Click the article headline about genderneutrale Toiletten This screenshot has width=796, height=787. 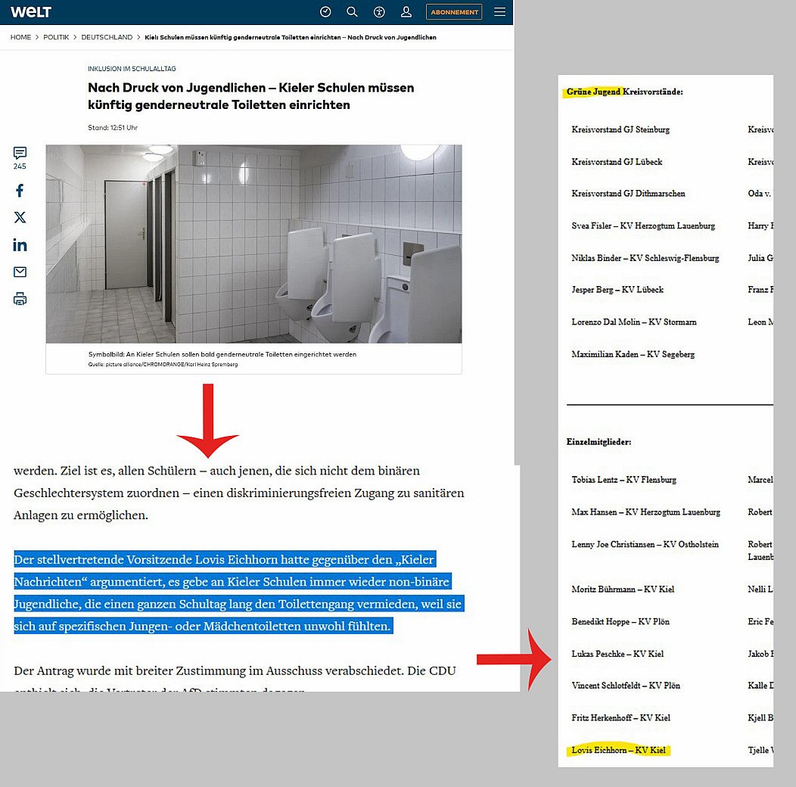250,96
